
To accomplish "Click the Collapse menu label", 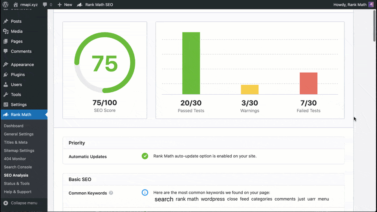I will [x=24, y=203].
